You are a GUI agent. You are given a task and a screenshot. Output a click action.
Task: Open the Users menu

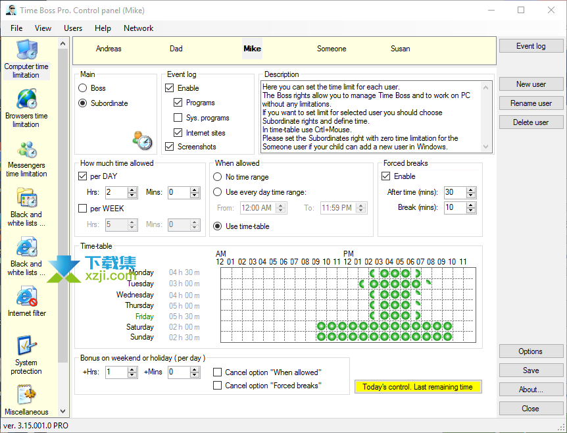(73, 28)
